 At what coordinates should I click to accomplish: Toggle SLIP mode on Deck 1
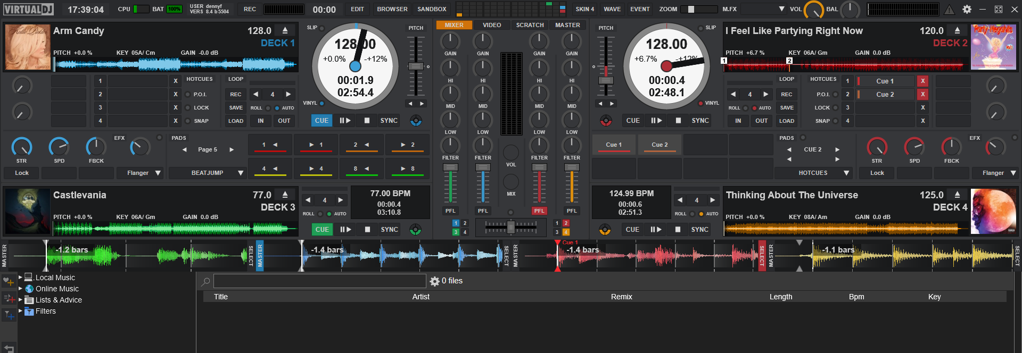coord(322,28)
